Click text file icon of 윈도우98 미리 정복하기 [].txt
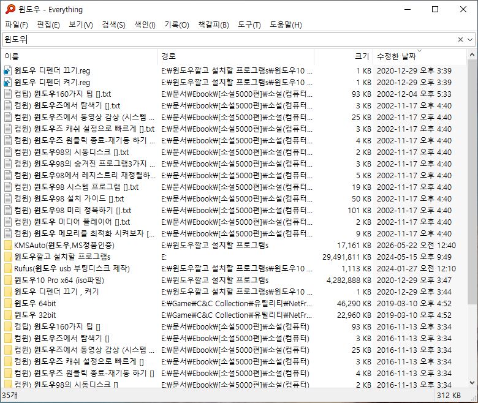 8,210
